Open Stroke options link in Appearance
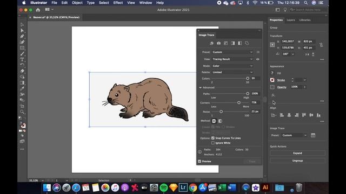The image size is (346, 194). [281, 80]
